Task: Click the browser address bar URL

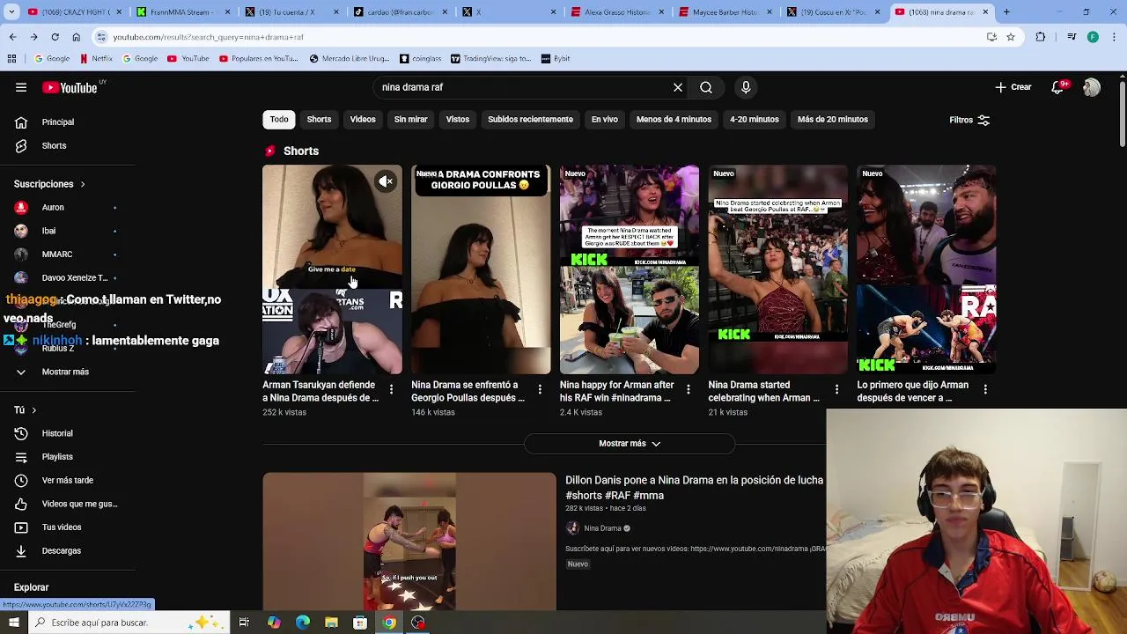Action: (208, 37)
